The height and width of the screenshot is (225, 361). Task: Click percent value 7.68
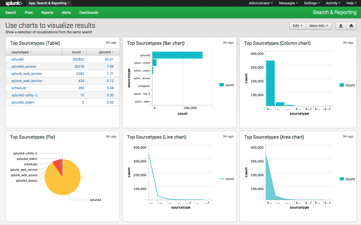[x=110, y=67]
